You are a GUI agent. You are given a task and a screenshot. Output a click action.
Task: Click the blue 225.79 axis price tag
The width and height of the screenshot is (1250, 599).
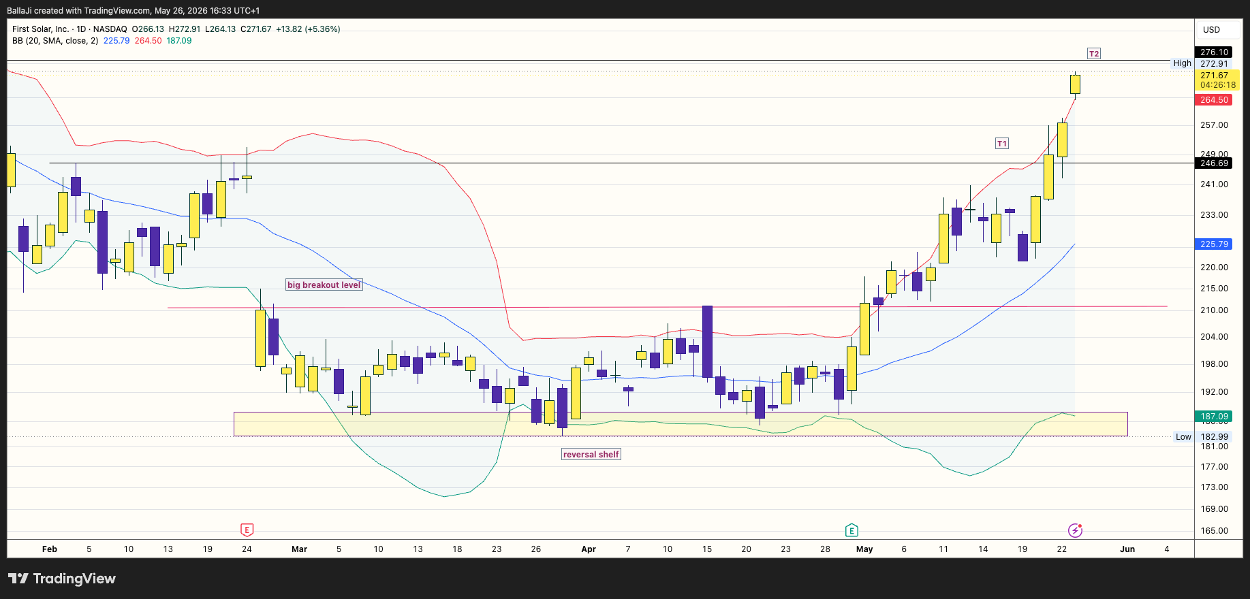(x=1214, y=244)
